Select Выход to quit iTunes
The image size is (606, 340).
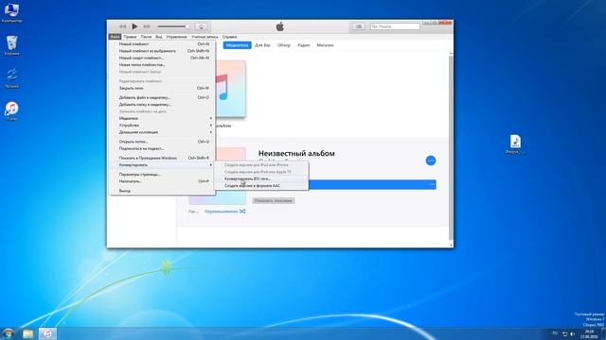[x=162, y=191]
